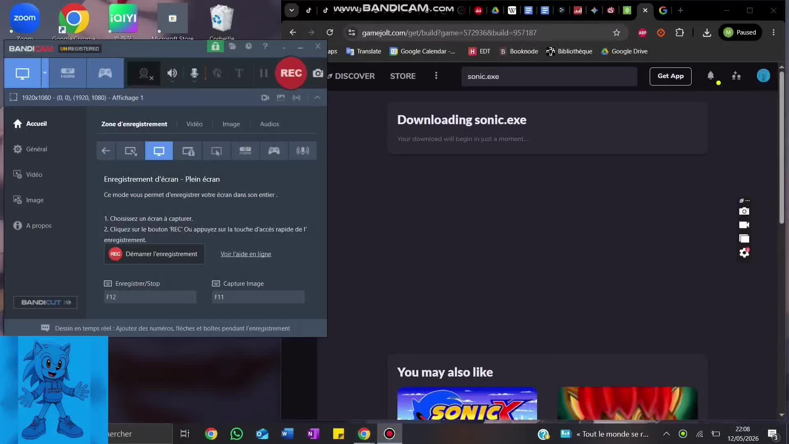Open Game Jolt STORE tab
This screenshot has width=789, height=444.
point(403,76)
